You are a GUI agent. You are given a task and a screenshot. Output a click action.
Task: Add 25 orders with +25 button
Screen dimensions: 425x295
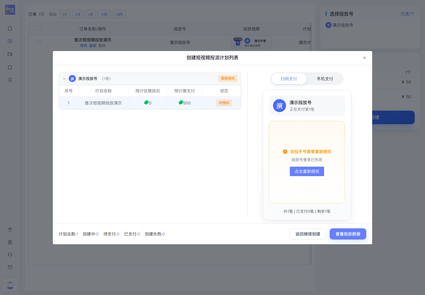coord(119,14)
